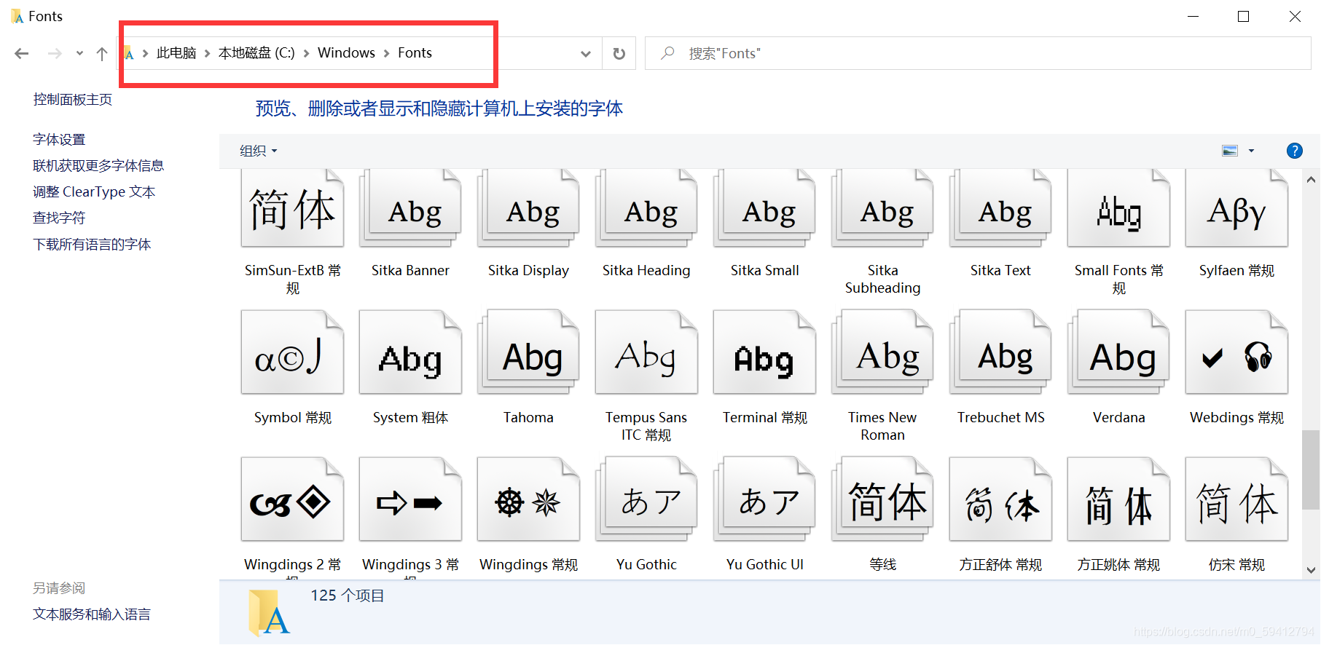The height and width of the screenshot is (645, 1321).
Task: Click the scrollbar up arrow
Action: click(1311, 179)
